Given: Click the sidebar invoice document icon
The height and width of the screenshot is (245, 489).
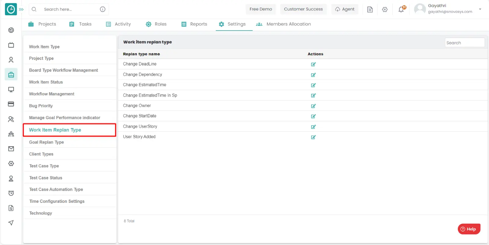Looking at the screenshot, I should tap(11, 208).
